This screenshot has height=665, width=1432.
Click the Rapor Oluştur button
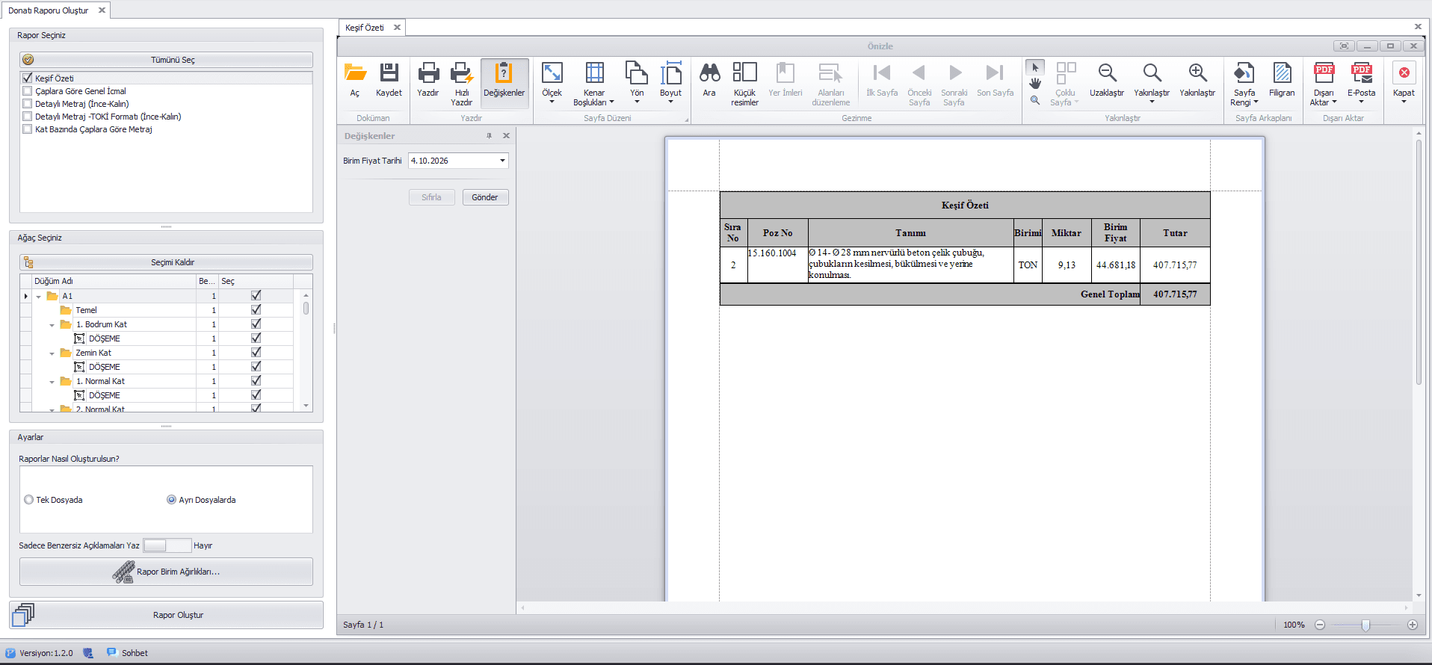pyautogui.click(x=167, y=615)
